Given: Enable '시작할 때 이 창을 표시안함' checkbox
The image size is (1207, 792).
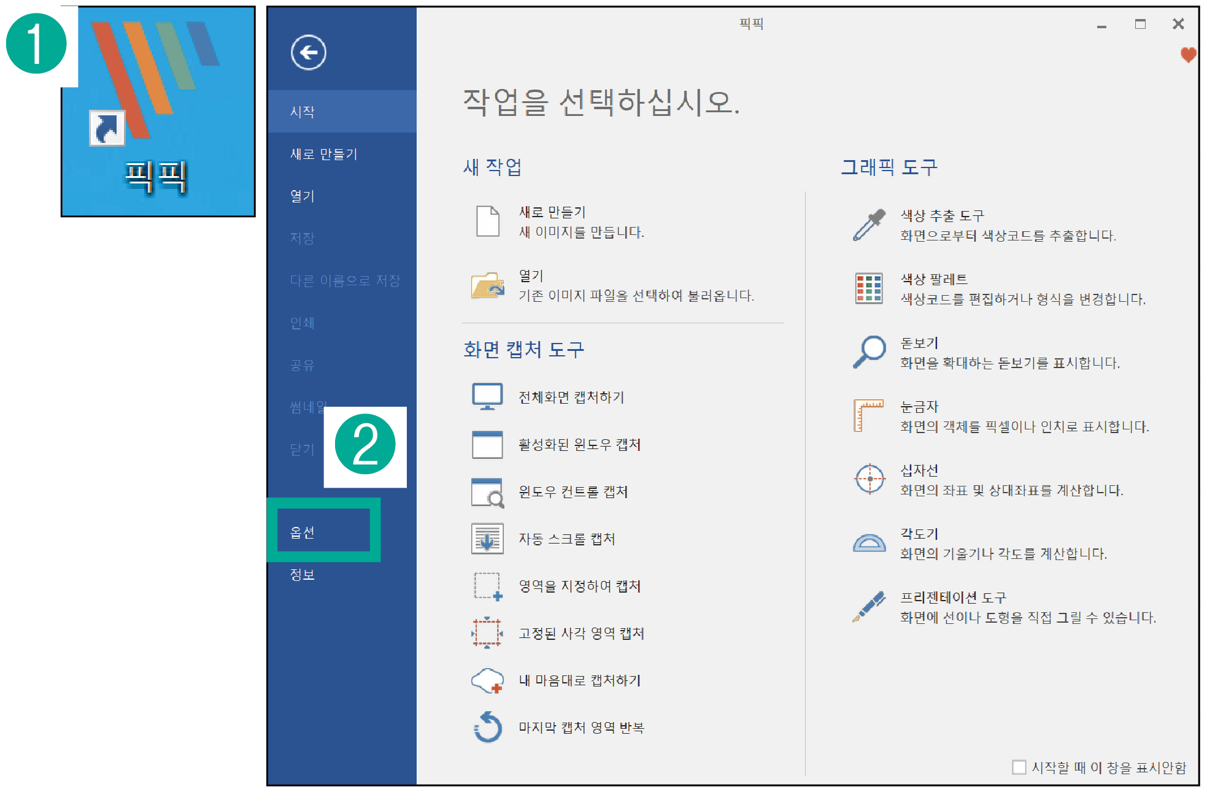Looking at the screenshot, I should 1019,767.
